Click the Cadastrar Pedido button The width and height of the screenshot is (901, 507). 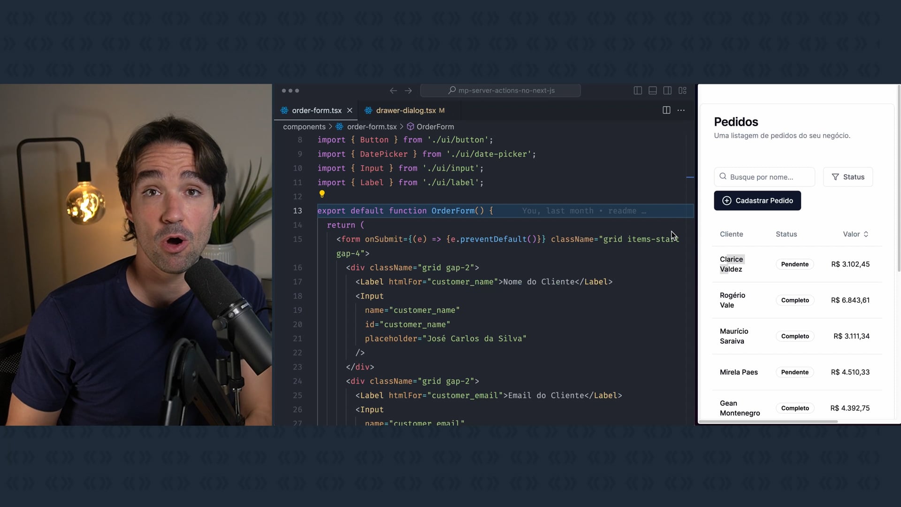click(x=757, y=200)
